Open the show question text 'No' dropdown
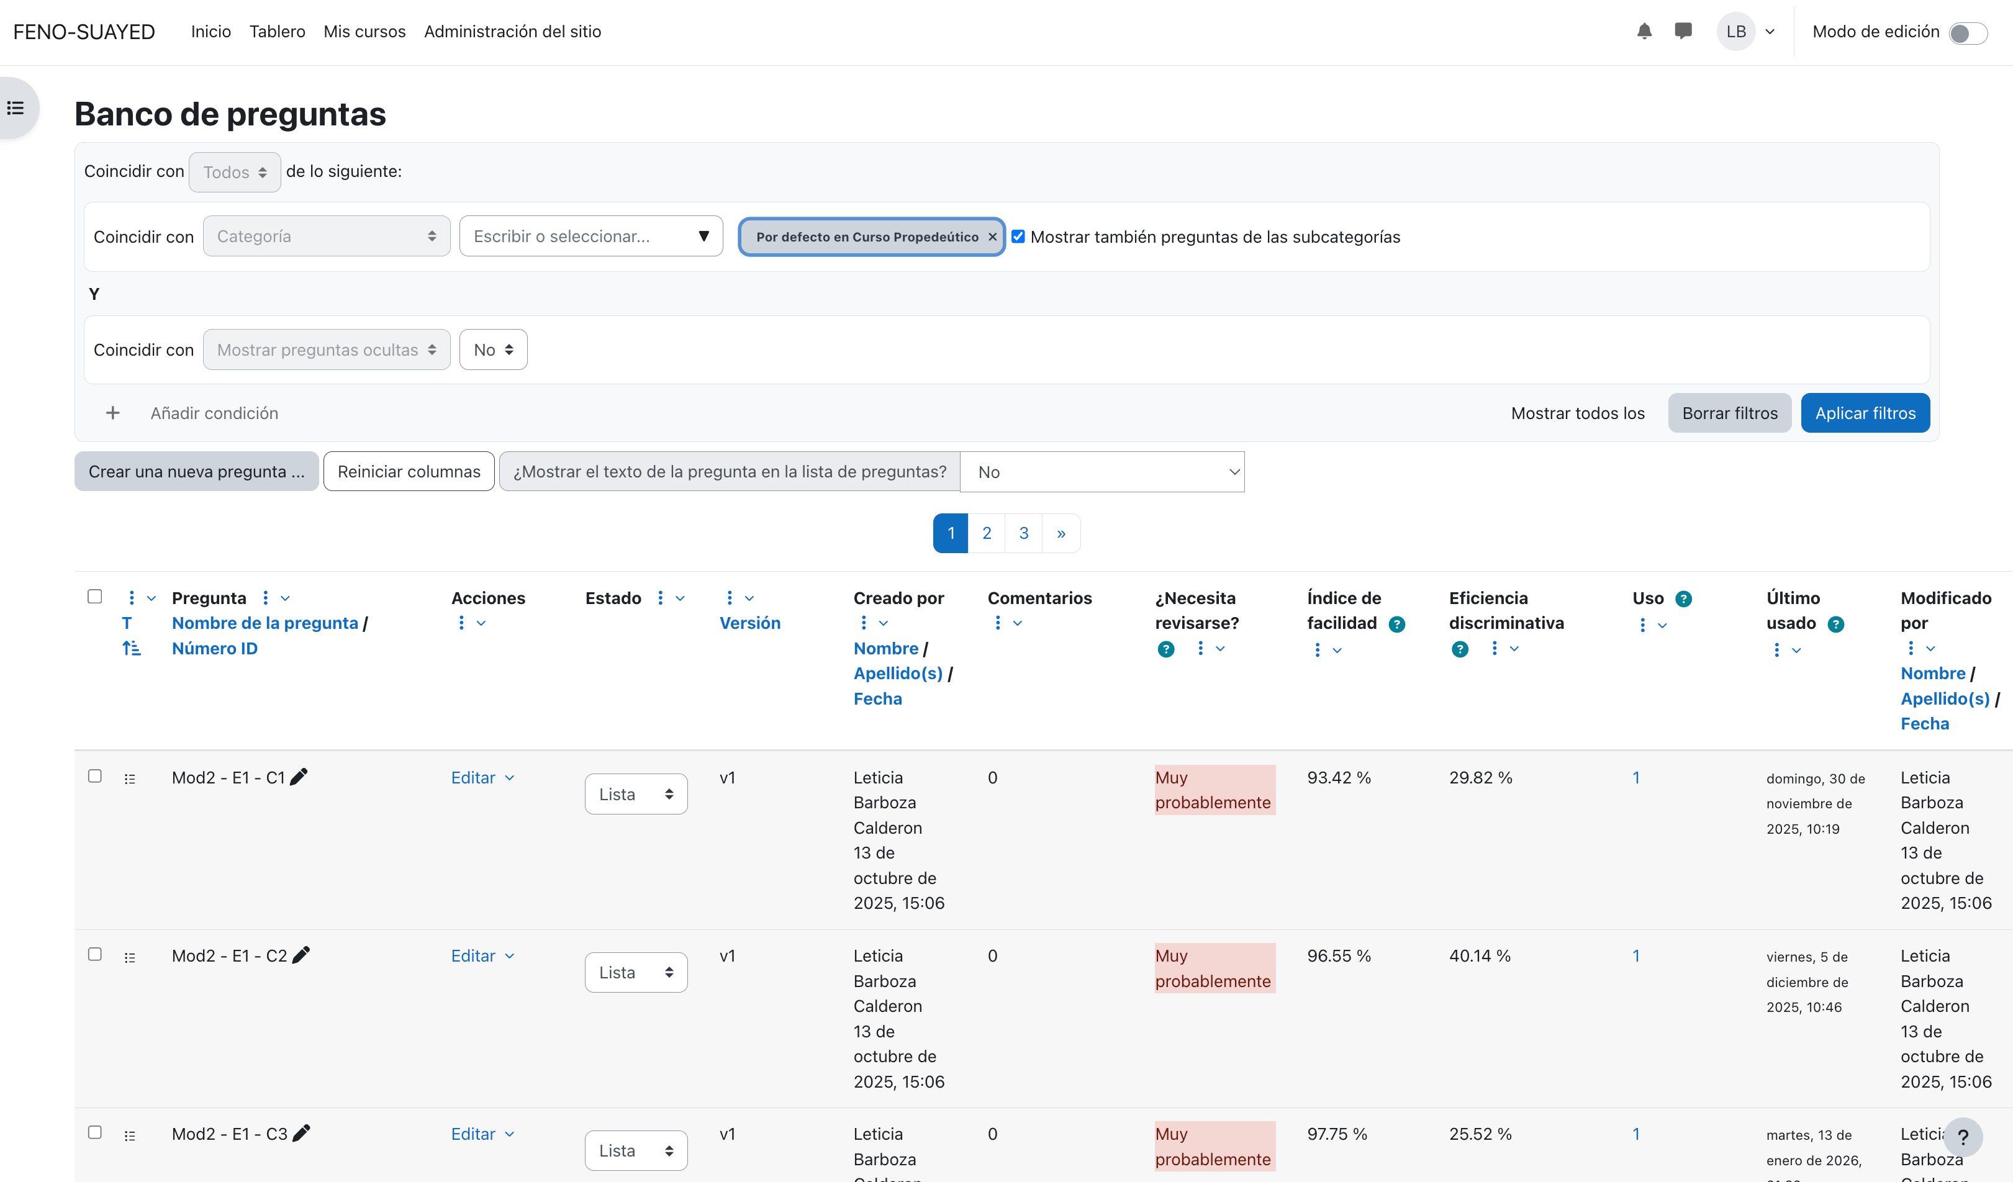The height and width of the screenshot is (1182, 2013). tap(1101, 472)
